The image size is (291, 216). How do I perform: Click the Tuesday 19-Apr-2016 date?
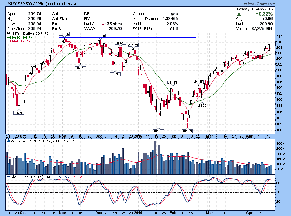(254, 9)
